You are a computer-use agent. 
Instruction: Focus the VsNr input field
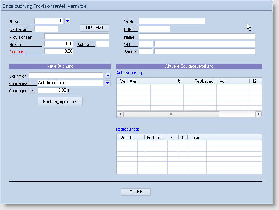click(x=172, y=21)
